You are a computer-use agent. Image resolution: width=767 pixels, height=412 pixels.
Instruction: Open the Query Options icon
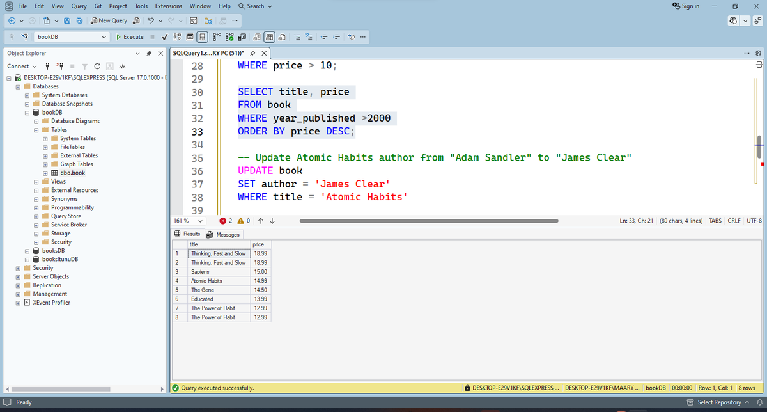pos(190,36)
